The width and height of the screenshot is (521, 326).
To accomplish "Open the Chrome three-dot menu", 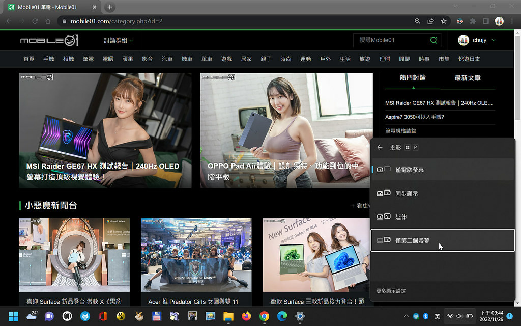I will (512, 21).
